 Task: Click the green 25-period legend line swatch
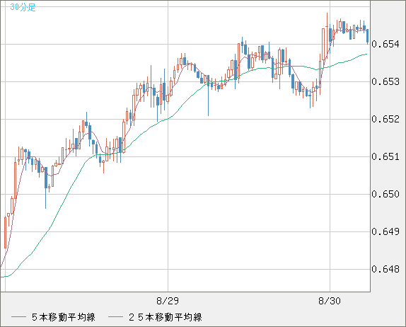pos(115,317)
